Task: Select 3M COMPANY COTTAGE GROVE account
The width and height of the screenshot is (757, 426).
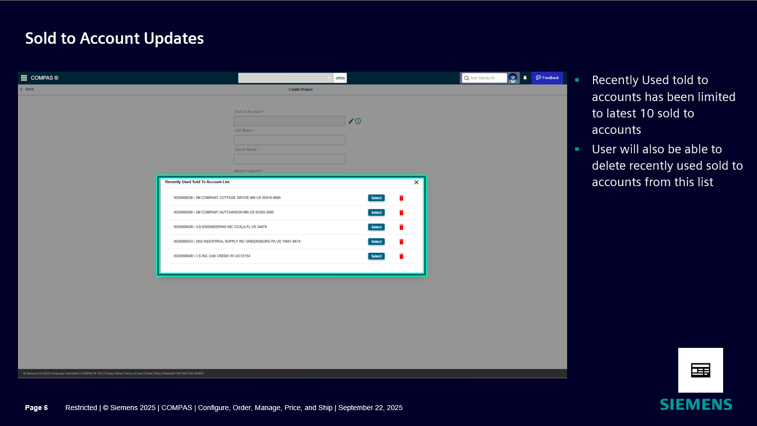Action: [x=376, y=198]
